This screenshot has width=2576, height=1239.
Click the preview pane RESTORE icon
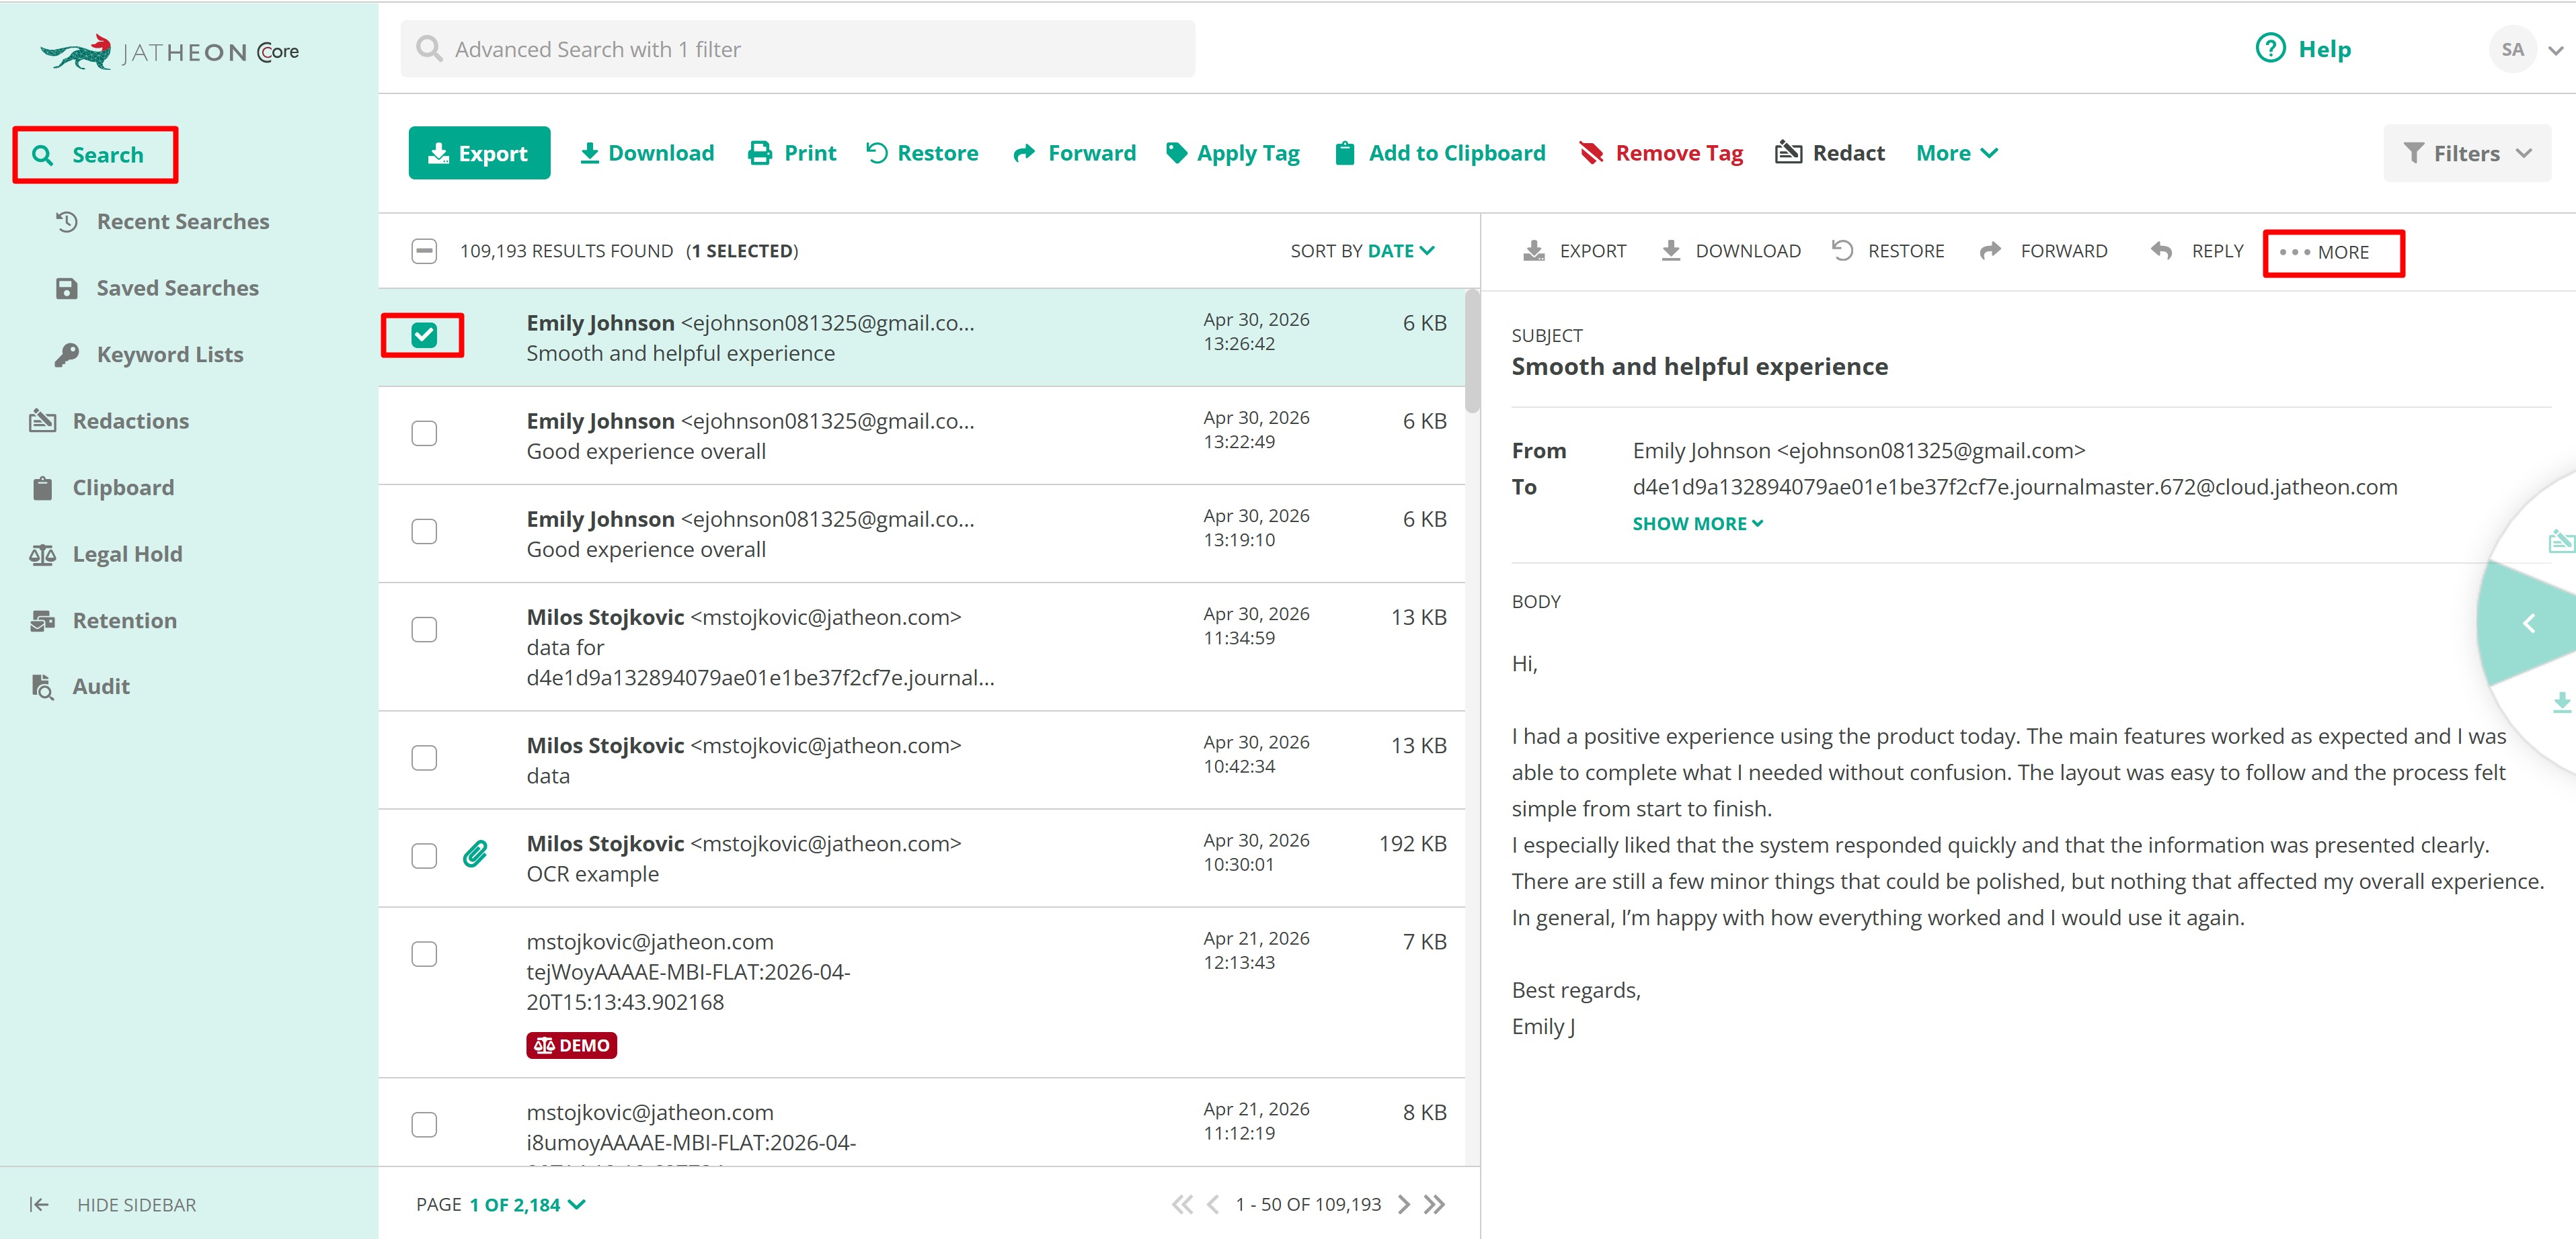(1842, 251)
